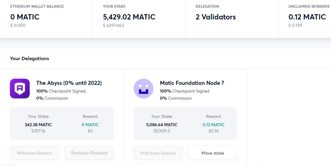The width and height of the screenshot is (331, 166).
Task: Click The Abyss 100% Checkpoint Signed text
Action: [x=61, y=91]
